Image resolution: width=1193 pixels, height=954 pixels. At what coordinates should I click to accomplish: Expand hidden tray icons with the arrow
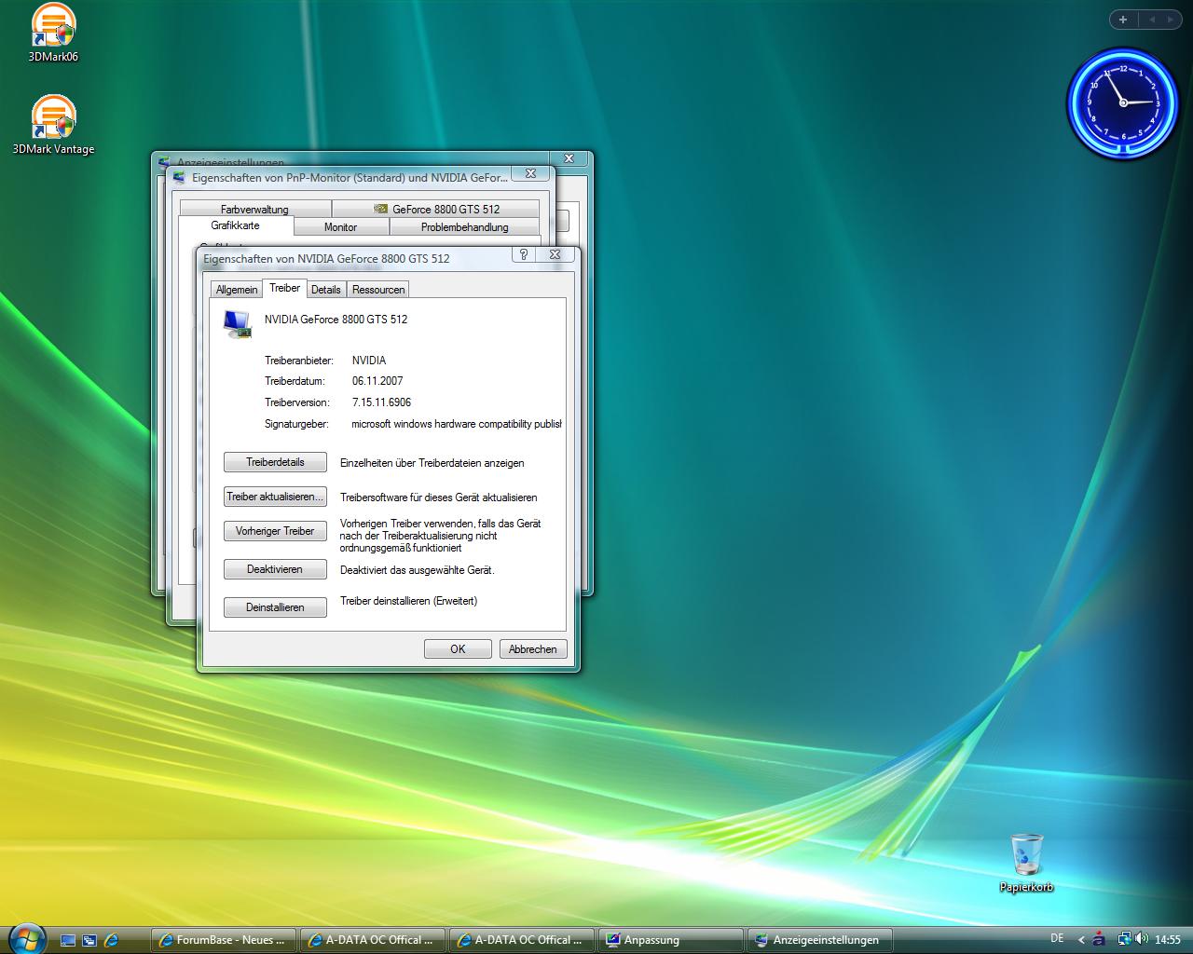pos(1081,939)
